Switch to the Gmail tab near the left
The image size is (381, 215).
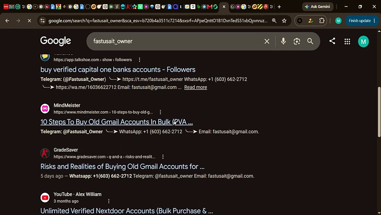[12, 7]
